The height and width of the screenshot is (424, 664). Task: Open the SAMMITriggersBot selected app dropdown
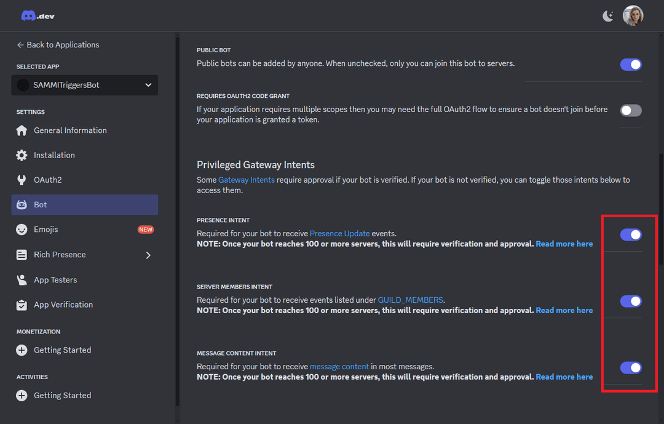85,85
